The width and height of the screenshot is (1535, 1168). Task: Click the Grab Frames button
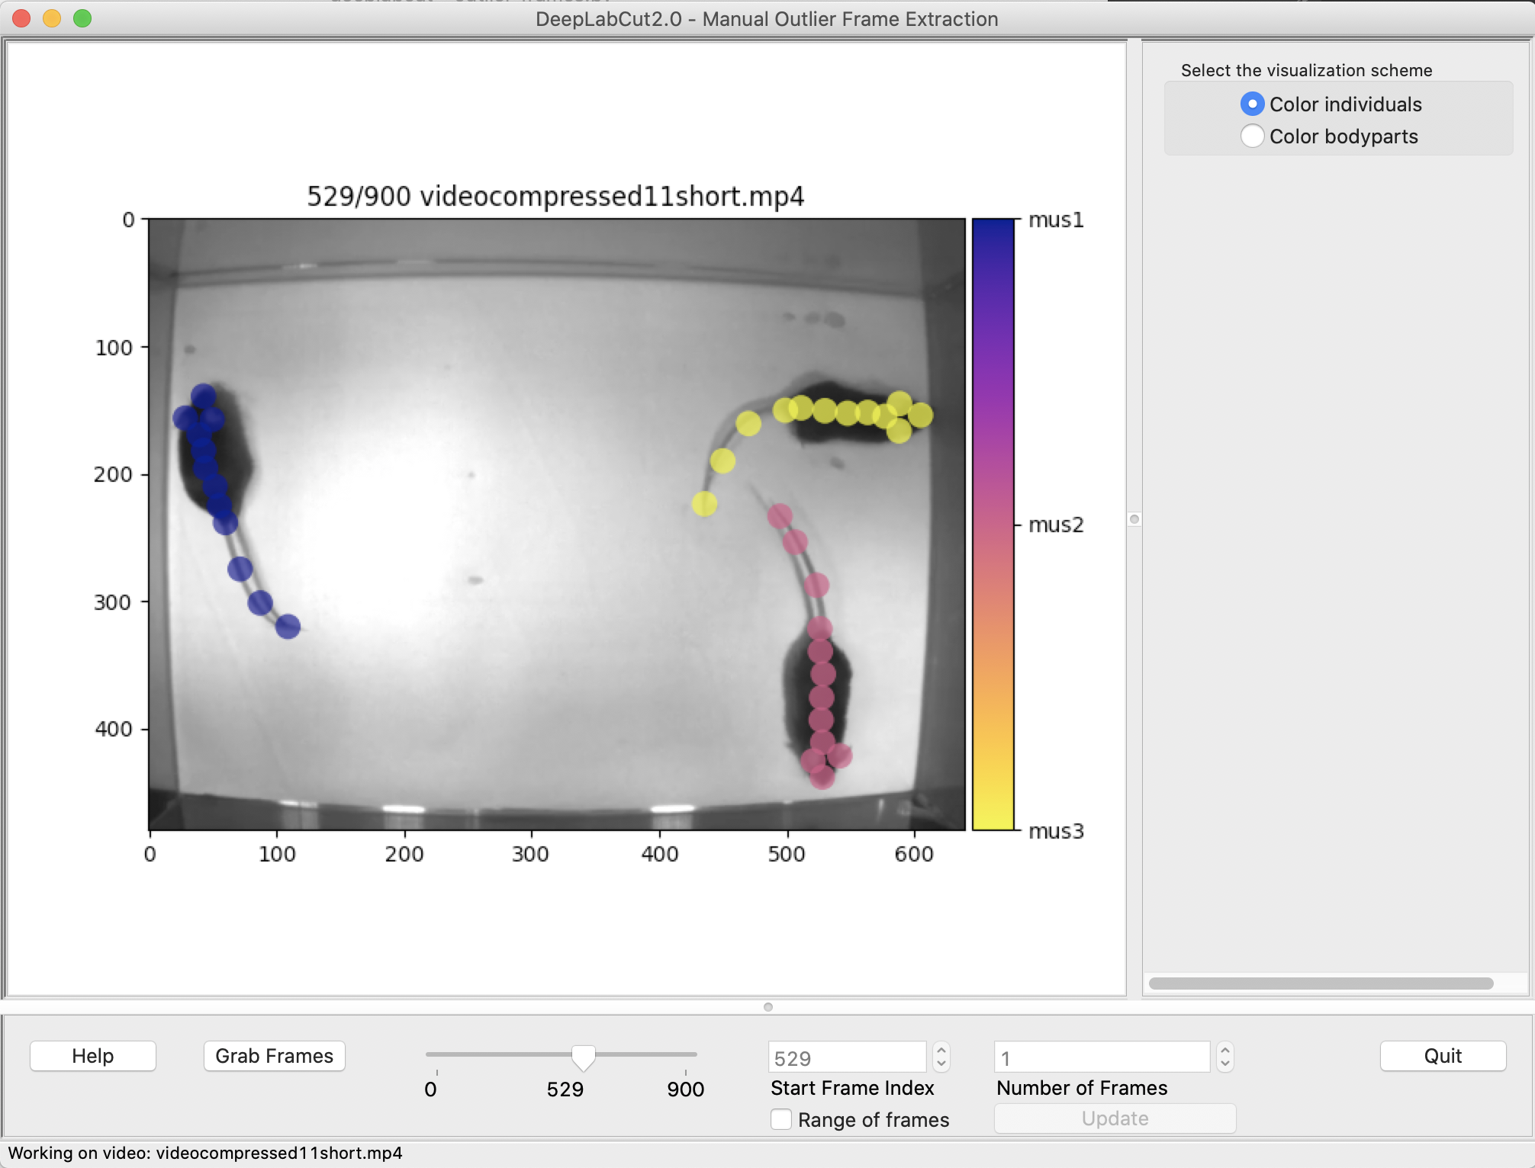(x=275, y=1056)
